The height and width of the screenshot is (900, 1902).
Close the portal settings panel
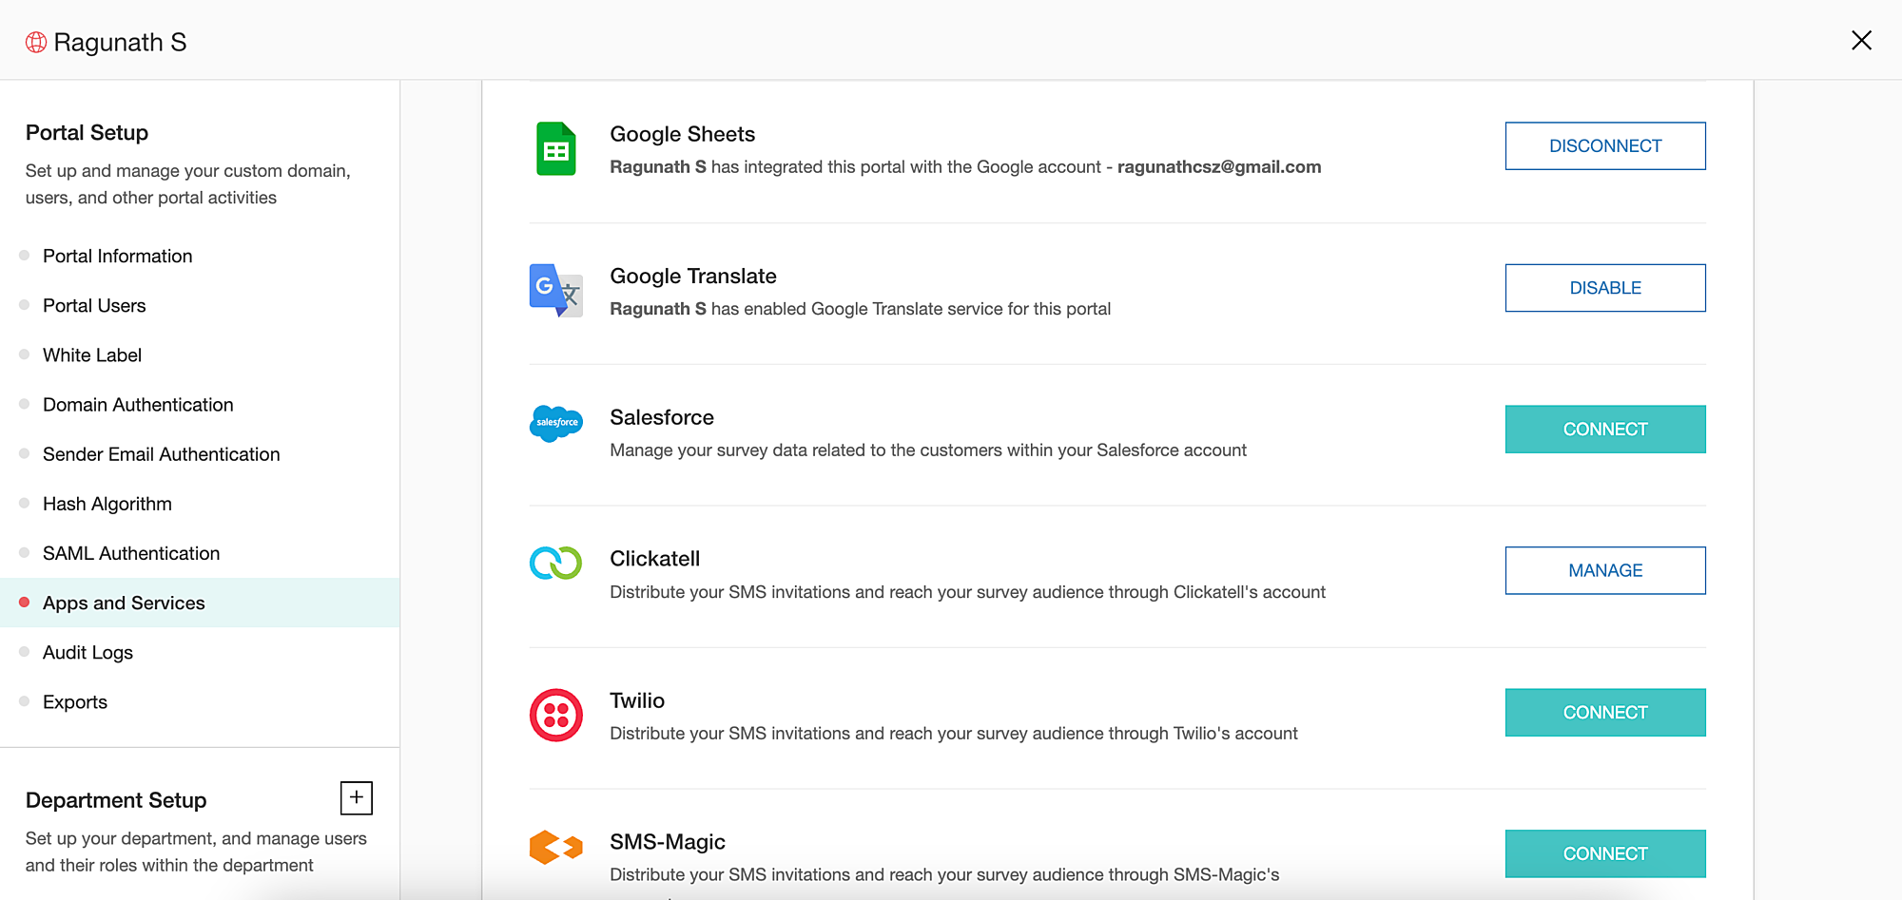tap(1861, 40)
